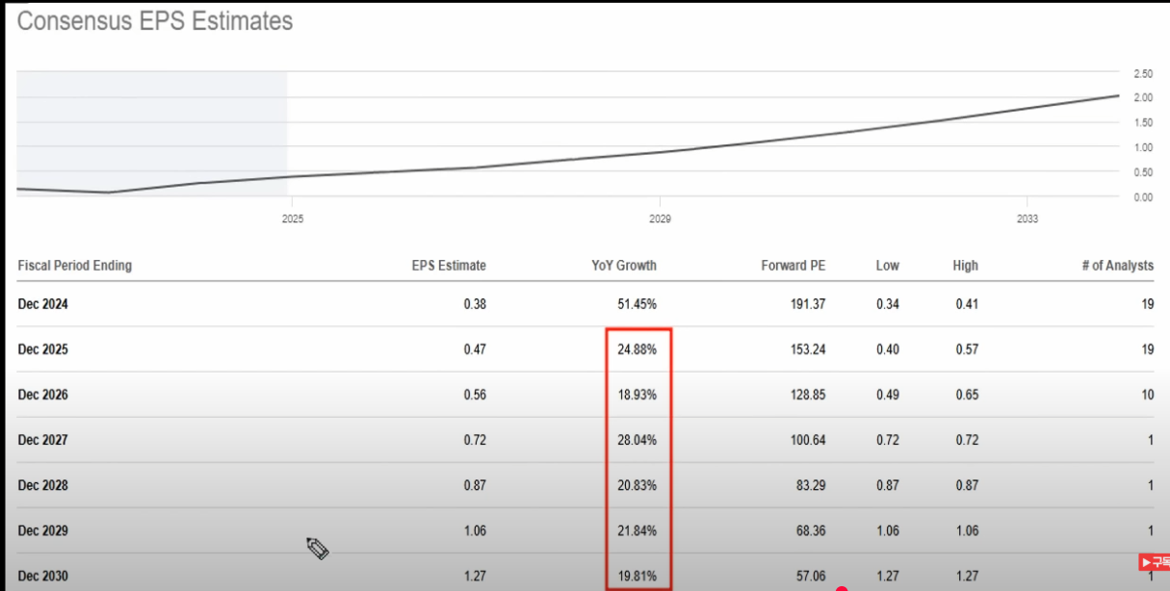
Task: Click the pencil icon in Dec 2029 row
Action: tap(318, 549)
